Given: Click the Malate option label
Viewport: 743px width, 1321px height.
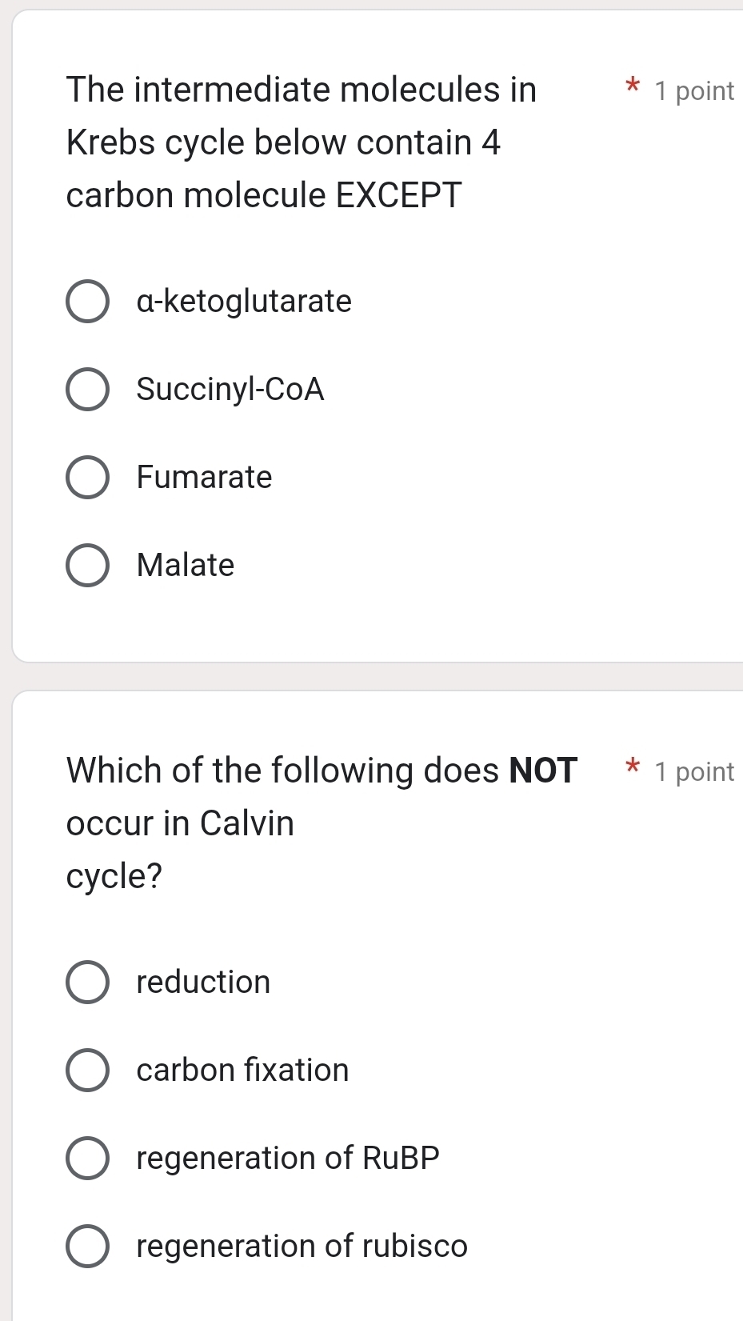Looking at the screenshot, I should click(185, 566).
